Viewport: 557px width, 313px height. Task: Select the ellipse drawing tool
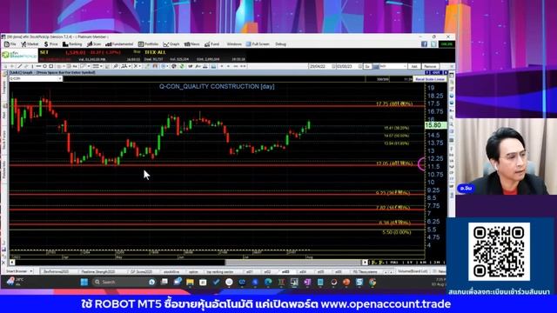(44, 66)
